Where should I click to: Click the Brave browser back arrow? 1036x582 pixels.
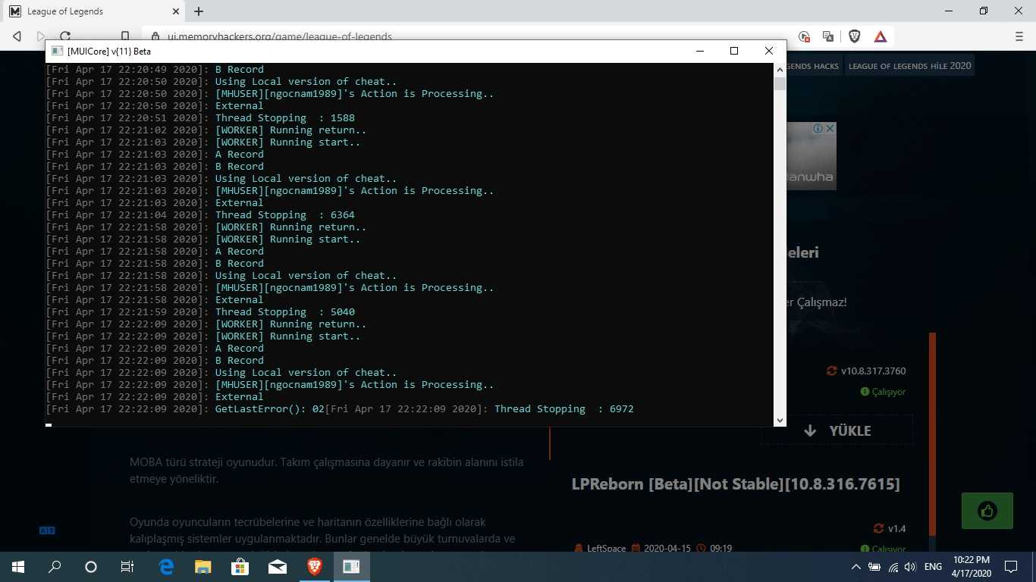click(x=17, y=36)
